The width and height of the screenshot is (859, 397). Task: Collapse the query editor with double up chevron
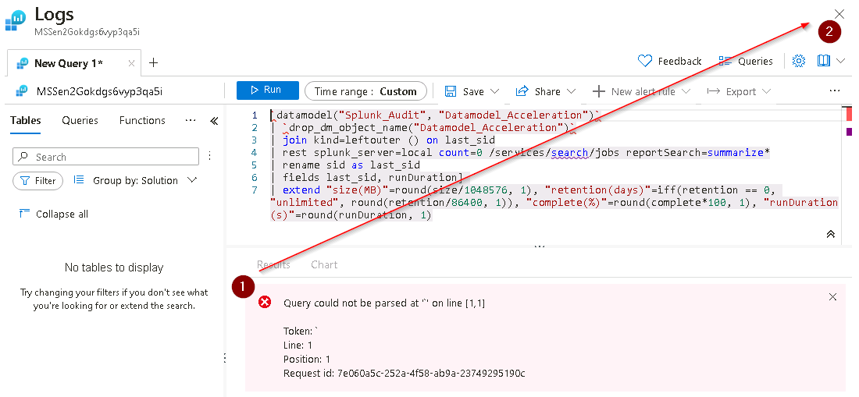831,234
